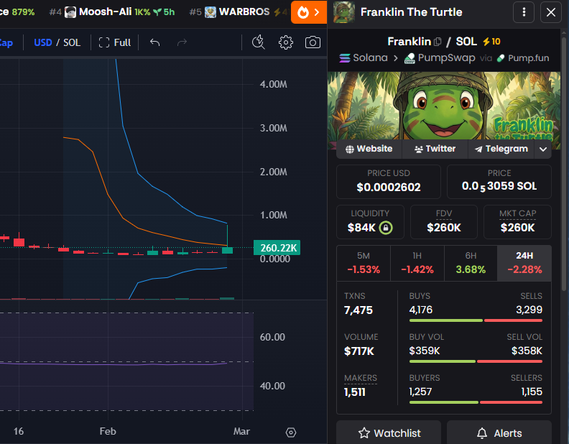Select the 5M timeframe tab
This screenshot has height=444, width=569.
pos(364,263)
